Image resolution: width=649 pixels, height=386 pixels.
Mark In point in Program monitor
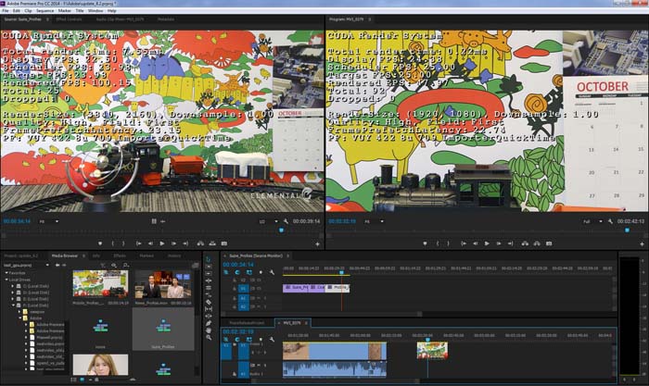[438, 243]
